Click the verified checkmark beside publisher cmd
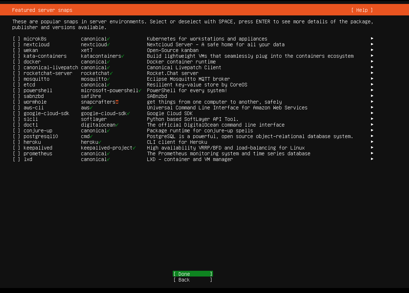409x293 pixels. pos(91,136)
